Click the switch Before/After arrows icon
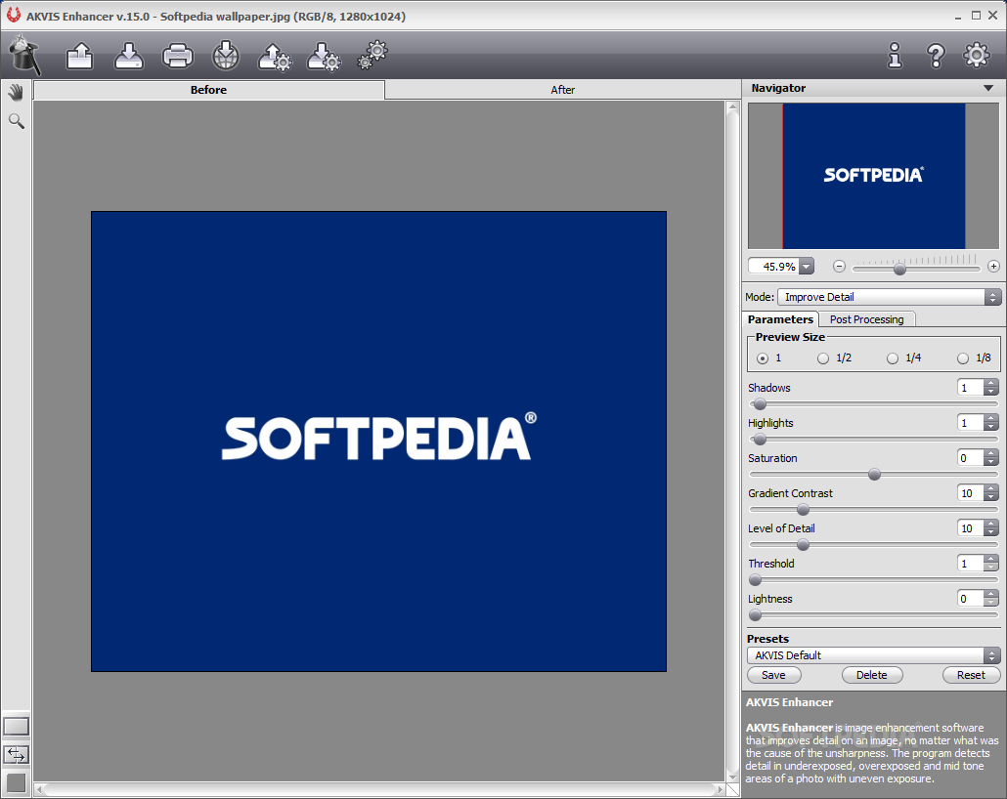This screenshot has width=1007, height=799. tap(16, 755)
